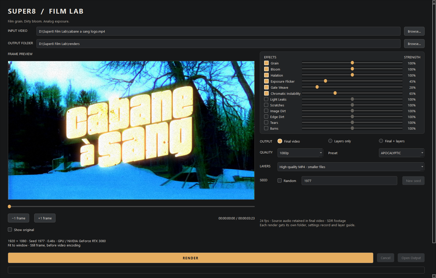Enable Show original checkbox
This screenshot has width=436, height=278.
pyautogui.click(x=10, y=230)
